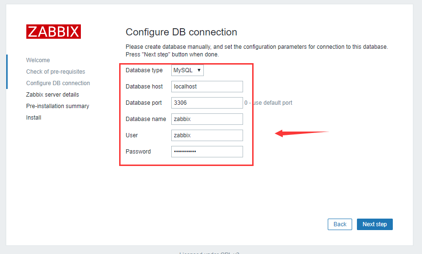Click the 'Please create database manually' instruction text
Image resolution: width=422 pixels, height=254 pixels.
pyautogui.click(x=257, y=51)
